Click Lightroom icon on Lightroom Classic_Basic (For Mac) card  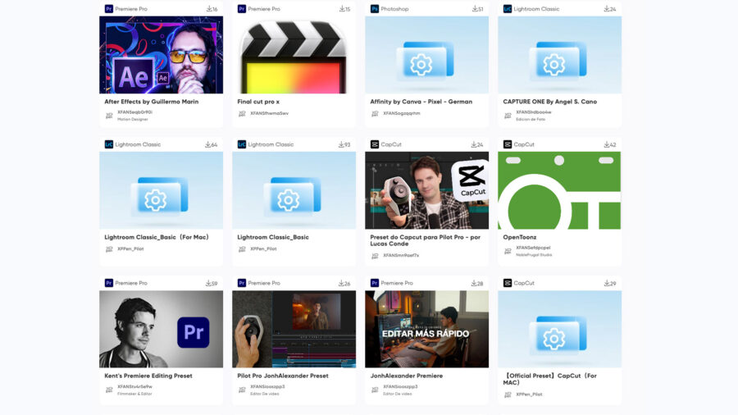109,144
